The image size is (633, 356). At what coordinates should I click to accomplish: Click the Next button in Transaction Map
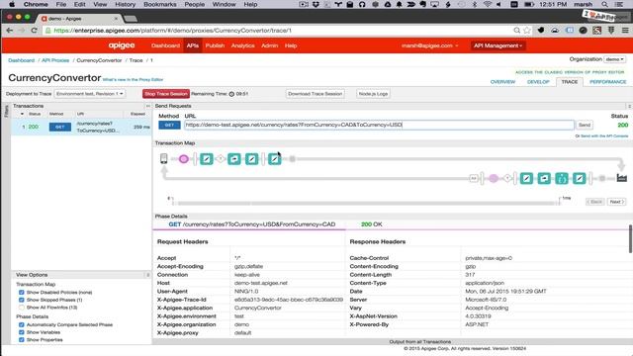[x=616, y=202]
